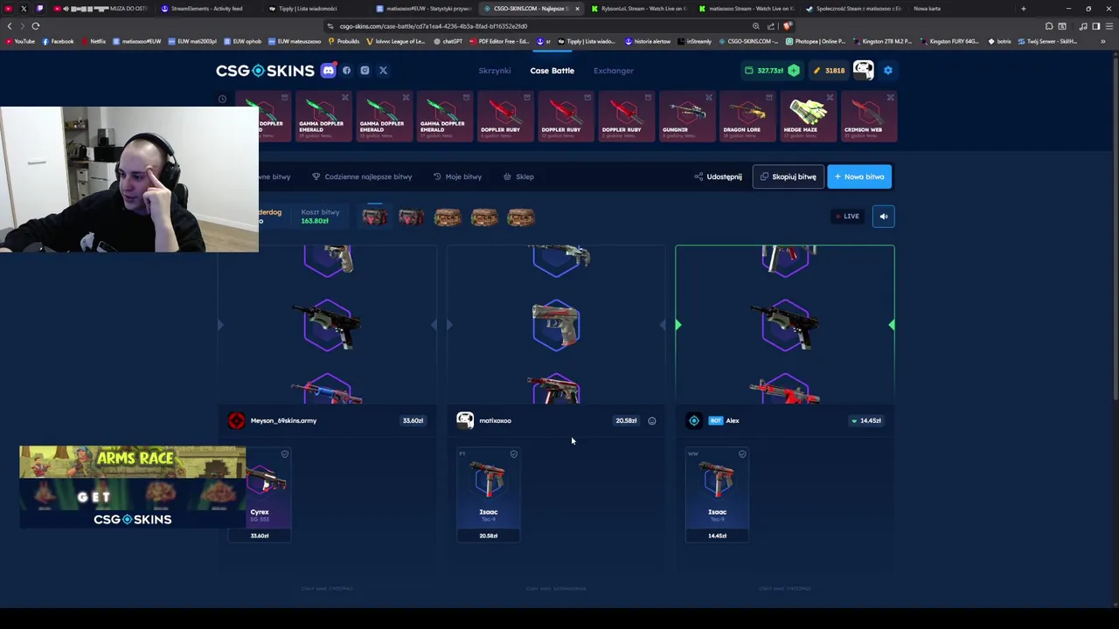
Task: Switch to the Exchanger tab
Action: [614, 71]
